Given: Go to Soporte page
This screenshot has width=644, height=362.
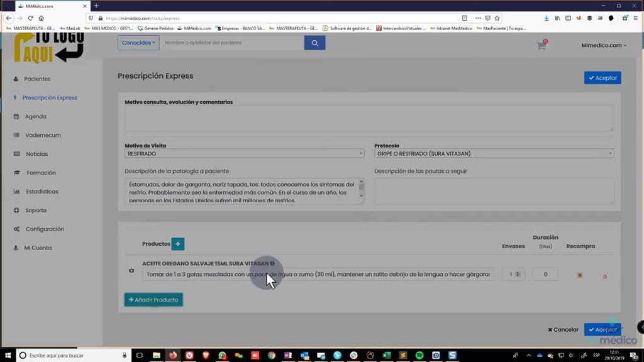Looking at the screenshot, I should click(36, 210).
